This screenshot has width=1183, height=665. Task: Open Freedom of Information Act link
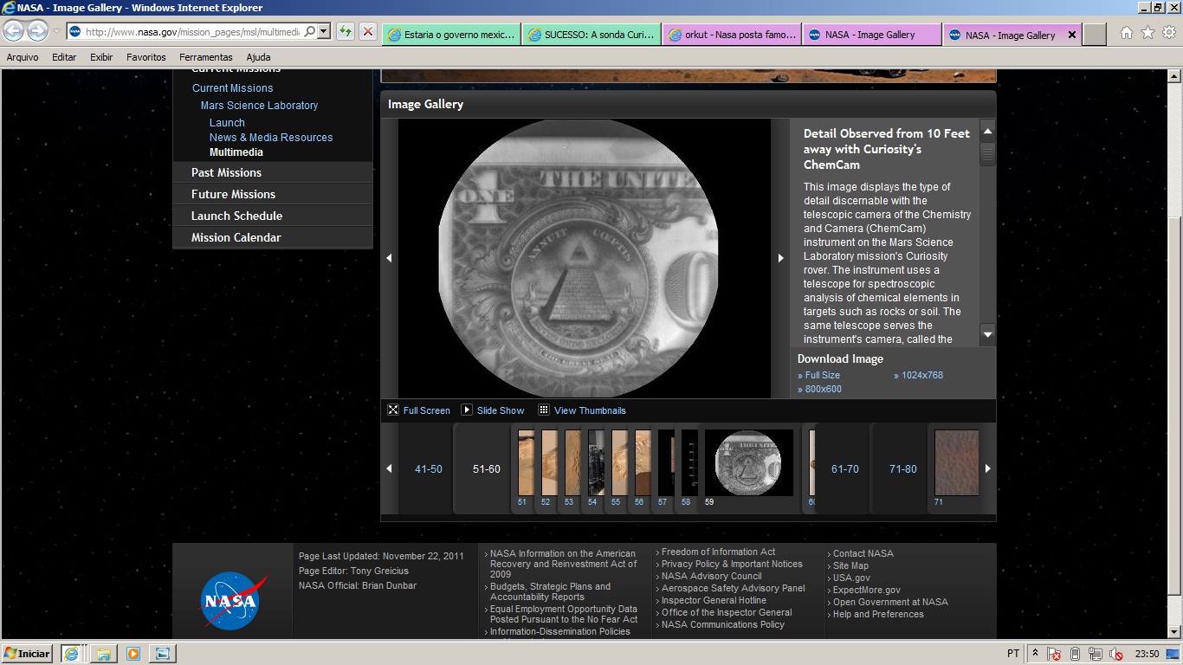tap(718, 552)
